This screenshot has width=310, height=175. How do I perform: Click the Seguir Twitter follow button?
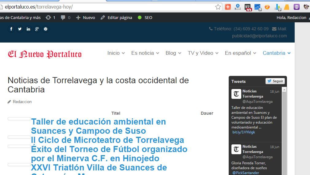[275, 81]
